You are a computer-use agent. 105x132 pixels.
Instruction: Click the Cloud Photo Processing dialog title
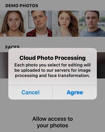click(x=52, y=58)
